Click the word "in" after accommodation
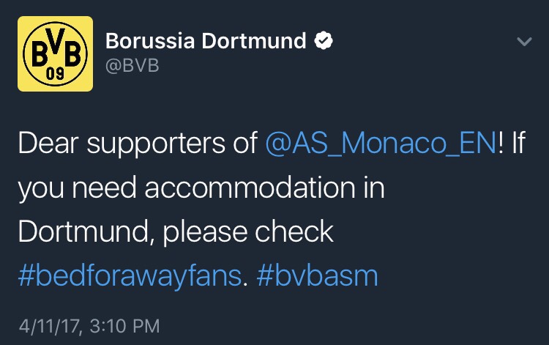The height and width of the screenshot is (345, 549). [x=374, y=187]
